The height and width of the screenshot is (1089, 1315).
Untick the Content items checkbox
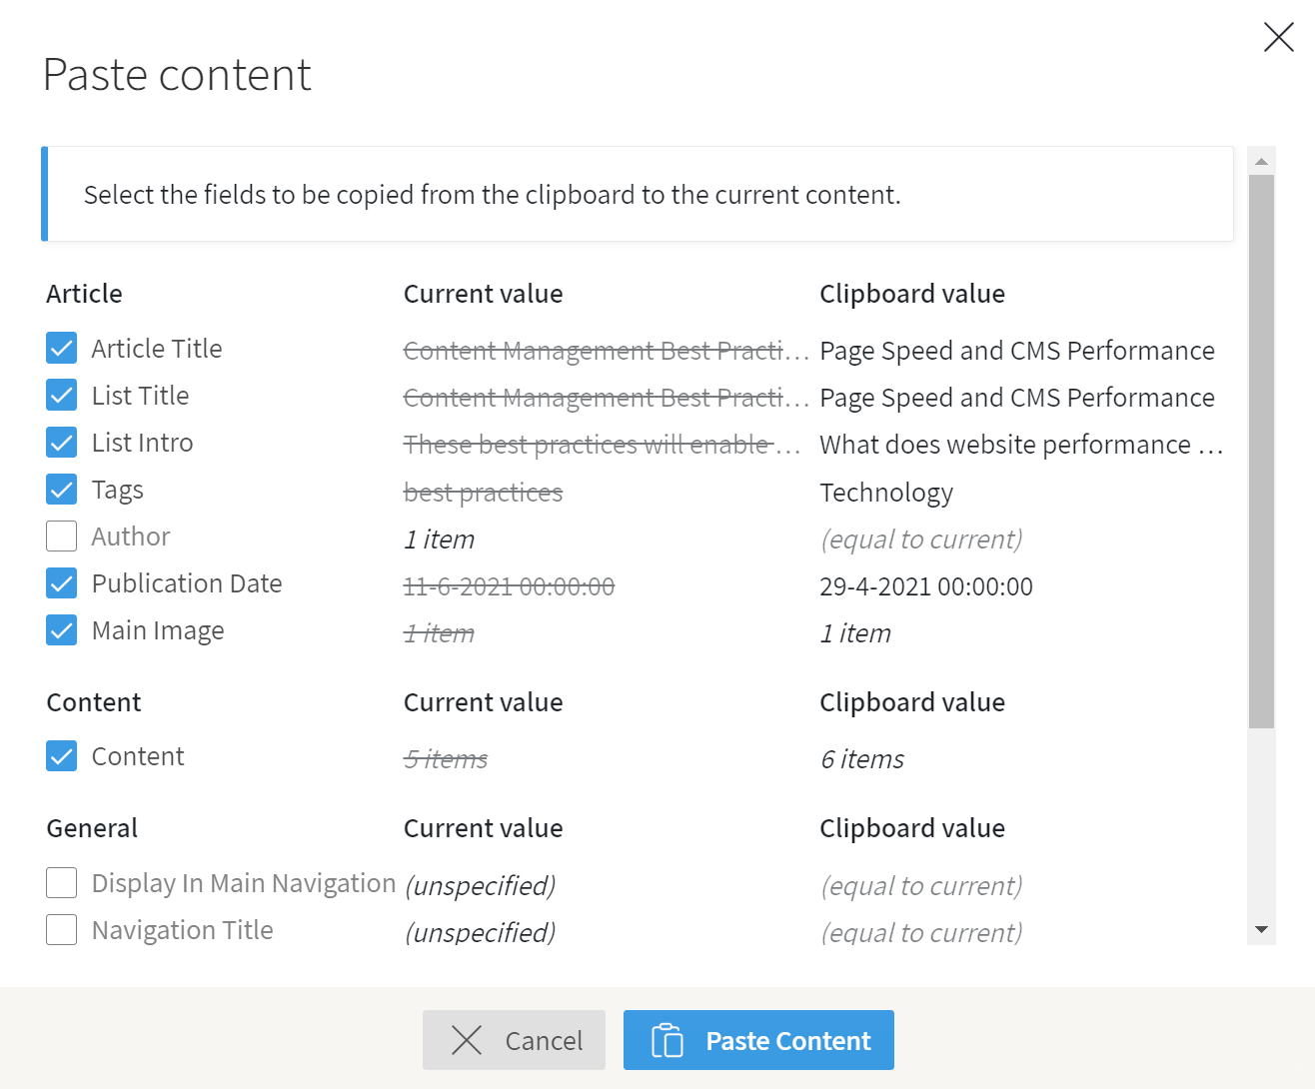[x=62, y=756]
